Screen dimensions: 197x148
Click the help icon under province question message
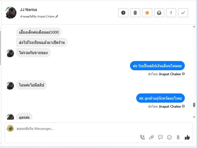[183, 106]
